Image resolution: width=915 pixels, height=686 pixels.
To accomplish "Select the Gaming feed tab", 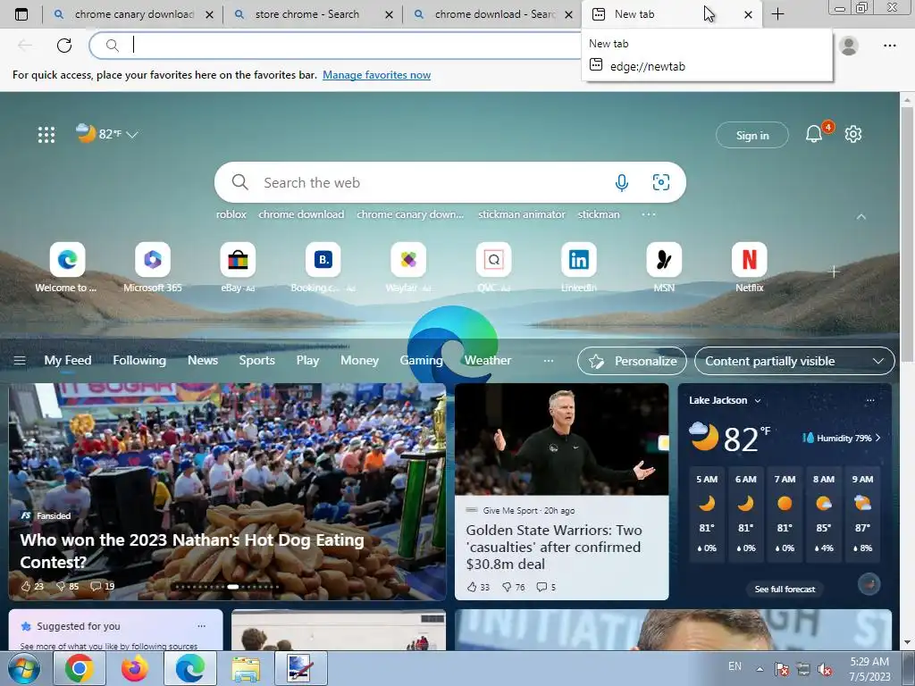I will click(422, 361).
